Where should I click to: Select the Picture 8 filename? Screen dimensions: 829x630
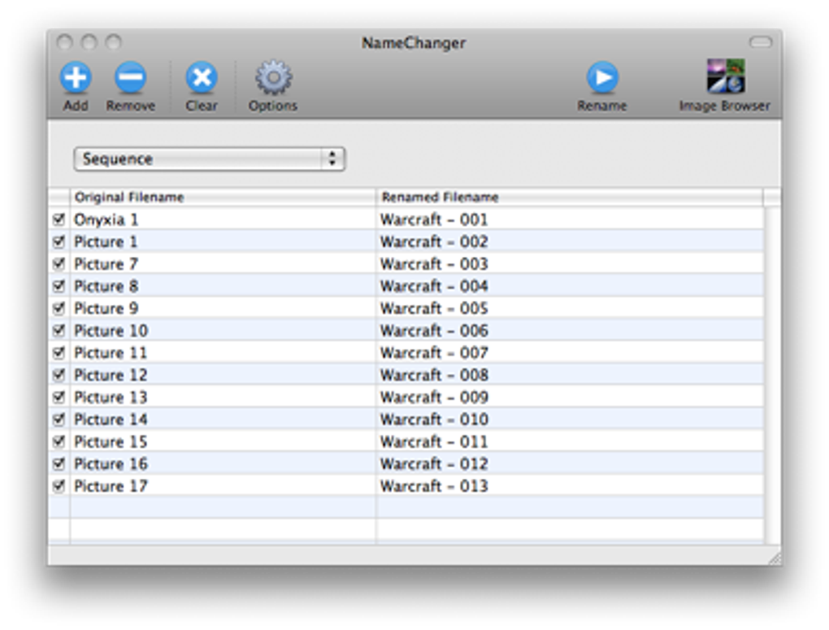click(106, 286)
